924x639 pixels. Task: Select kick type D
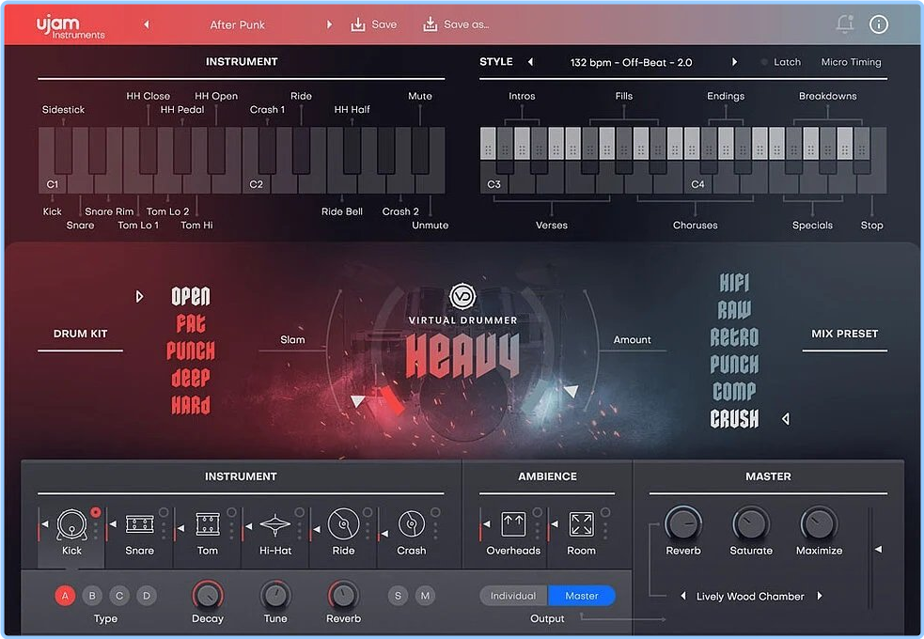click(146, 596)
